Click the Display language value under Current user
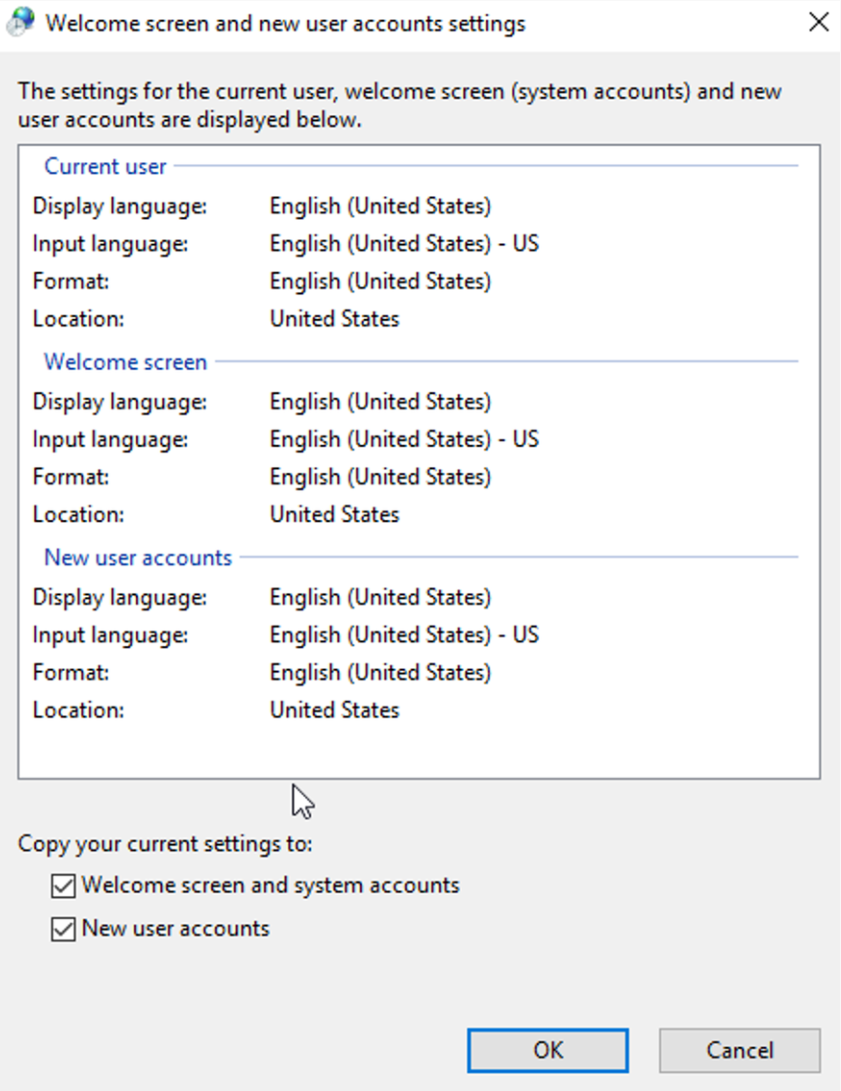This screenshot has height=1091, width=841. click(380, 206)
